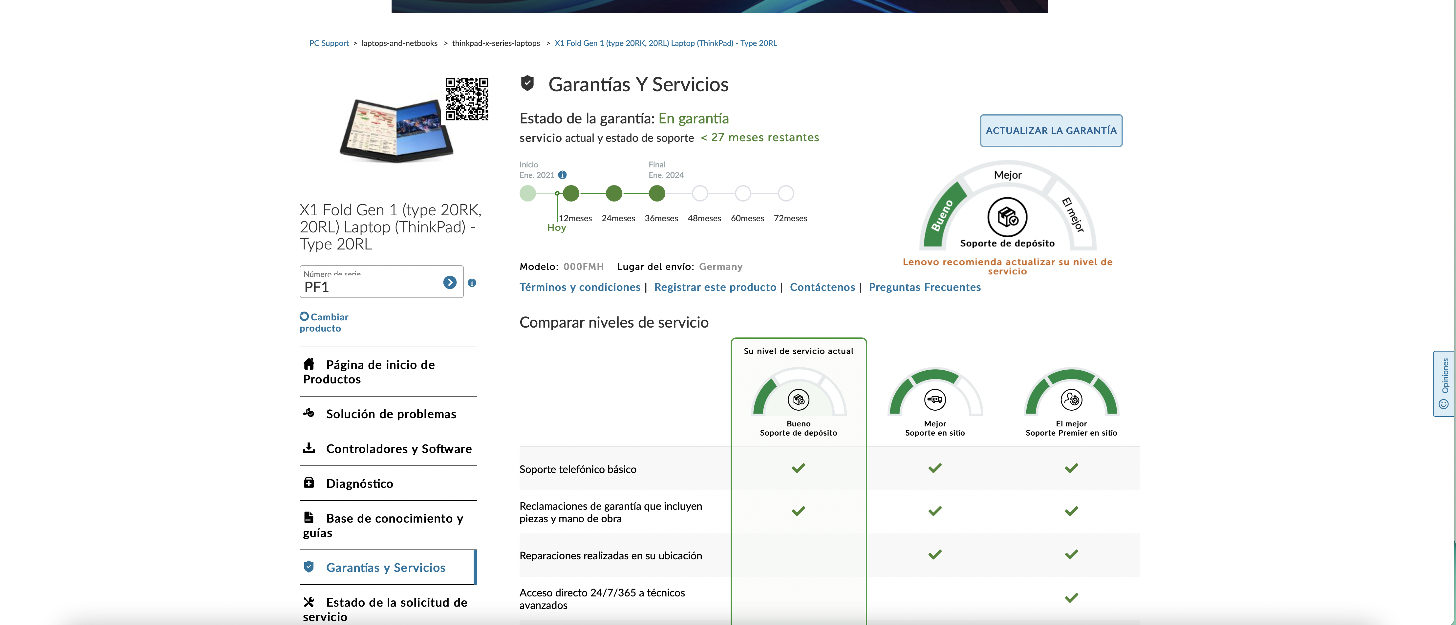Click 'Soporte telefónico básico' row label
Image resolution: width=1456 pixels, height=625 pixels.
point(578,469)
